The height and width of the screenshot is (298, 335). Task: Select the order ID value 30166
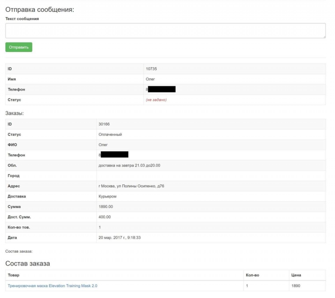point(104,124)
